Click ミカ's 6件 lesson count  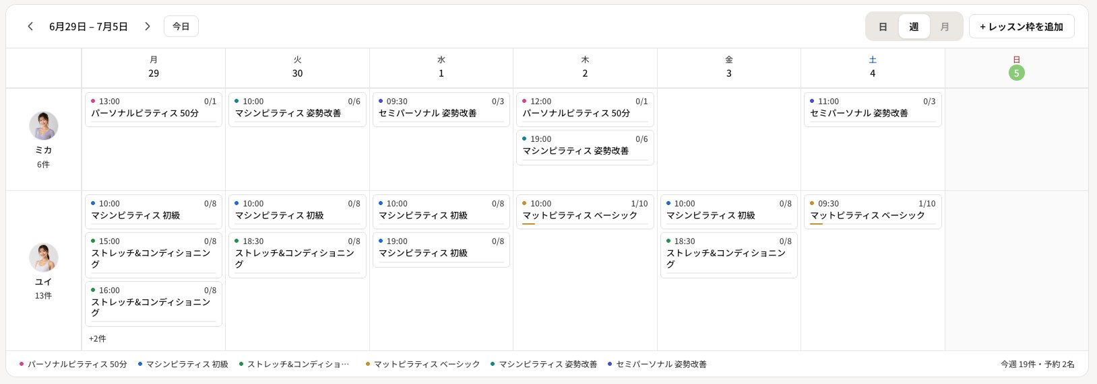pyautogui.click(x=43, y=165)
